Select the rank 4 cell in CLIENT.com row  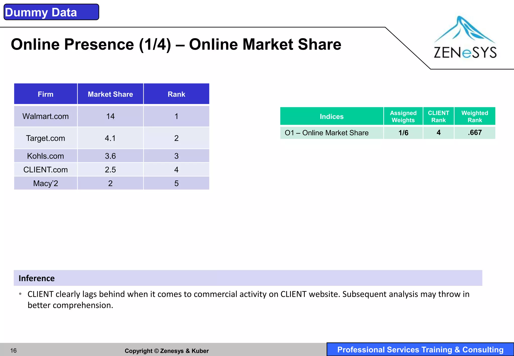(x=176, y=169)
